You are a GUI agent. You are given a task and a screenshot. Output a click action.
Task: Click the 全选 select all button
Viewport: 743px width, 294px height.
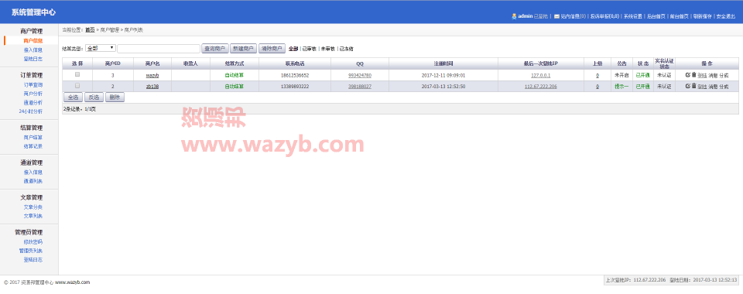click(73, 97)
